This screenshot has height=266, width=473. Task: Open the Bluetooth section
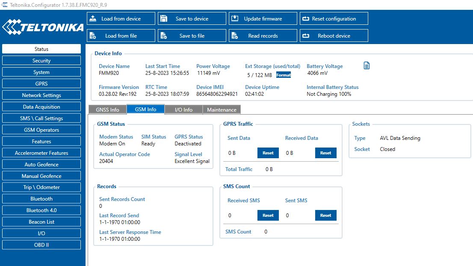(41, 198)
